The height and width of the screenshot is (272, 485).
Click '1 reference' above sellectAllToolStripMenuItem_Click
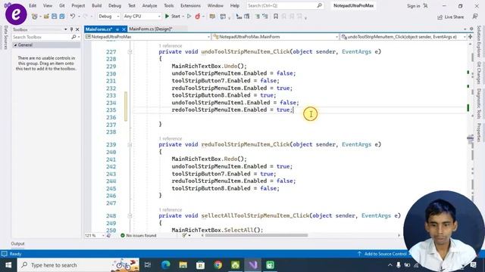171,210
